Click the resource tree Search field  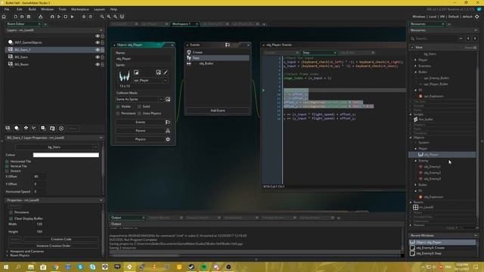click(436, 39)
